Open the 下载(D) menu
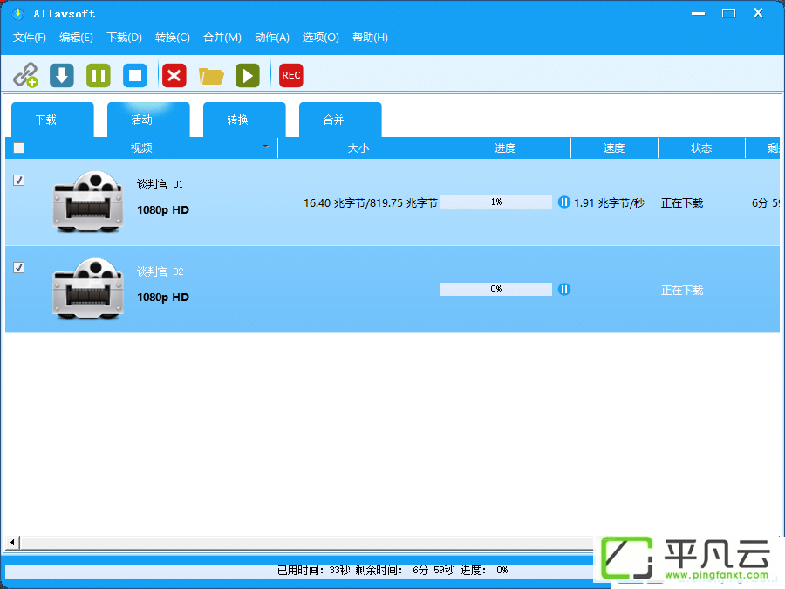 [x=124, y=37]
